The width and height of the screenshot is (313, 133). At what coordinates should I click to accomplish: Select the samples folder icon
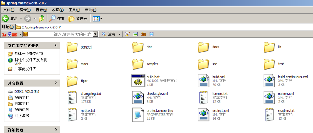(x=138, y=64)
